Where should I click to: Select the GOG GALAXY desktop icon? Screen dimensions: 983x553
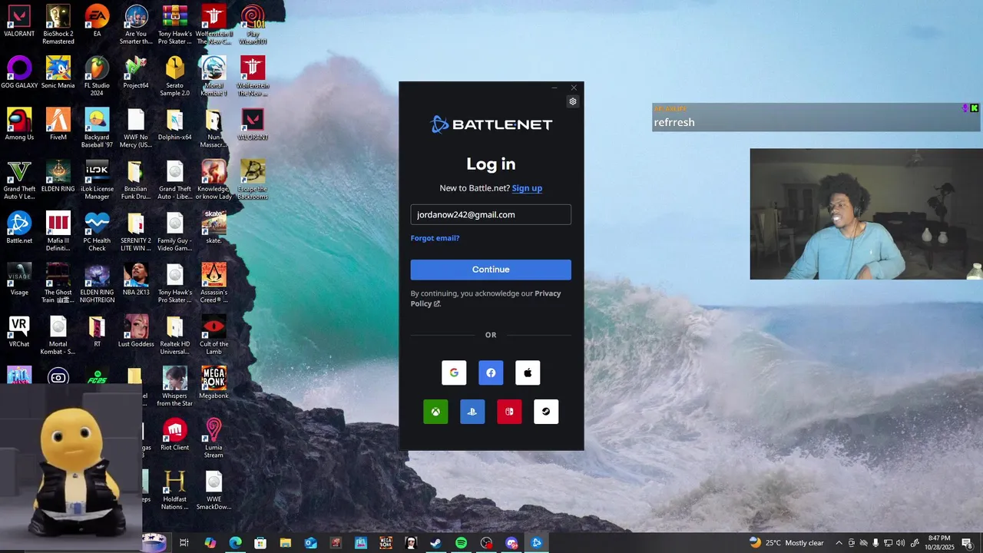[x=19, y=72]
